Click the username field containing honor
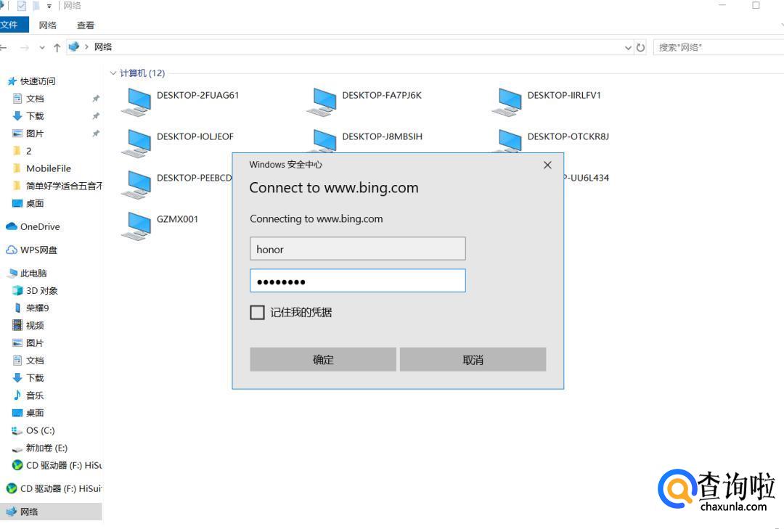The height and width of the screenshot is (529, 784). 357,248
